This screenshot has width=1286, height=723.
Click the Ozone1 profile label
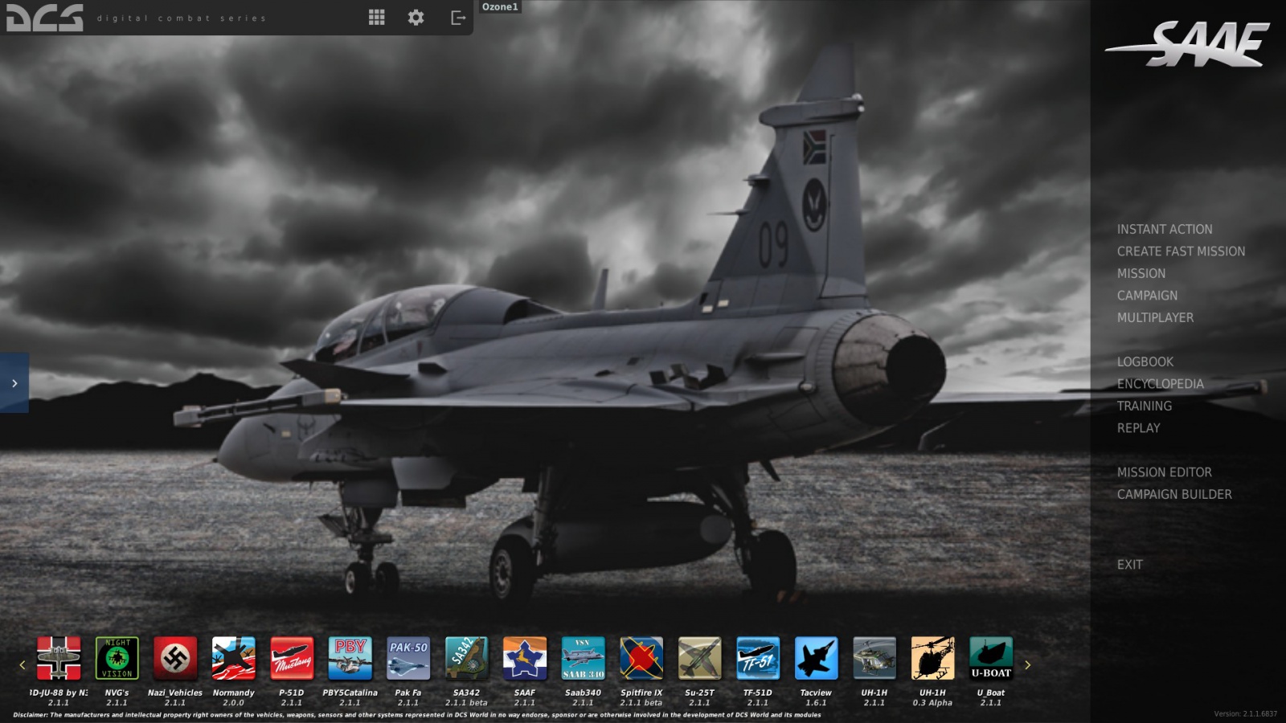tap(499, 6)
